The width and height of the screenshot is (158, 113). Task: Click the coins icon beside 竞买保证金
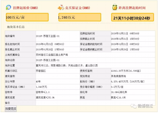tap(61, 7)
